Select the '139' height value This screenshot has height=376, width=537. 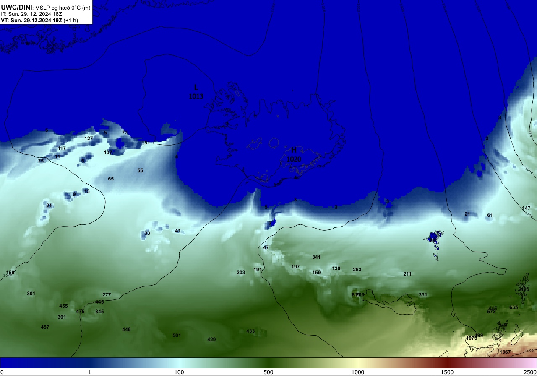tap(336, 268)
